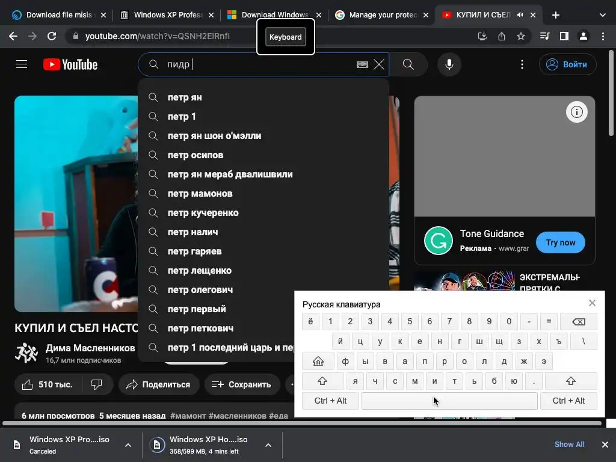The image size is (616, 462).
Task: Choose the suggestion петр мамонов
Action: pos(263,194)
